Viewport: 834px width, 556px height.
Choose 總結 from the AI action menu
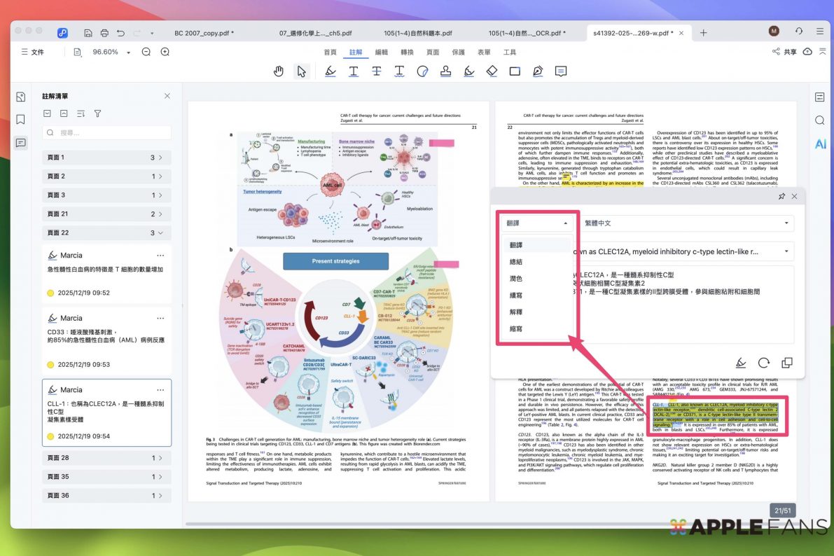(x=516, y=262)
